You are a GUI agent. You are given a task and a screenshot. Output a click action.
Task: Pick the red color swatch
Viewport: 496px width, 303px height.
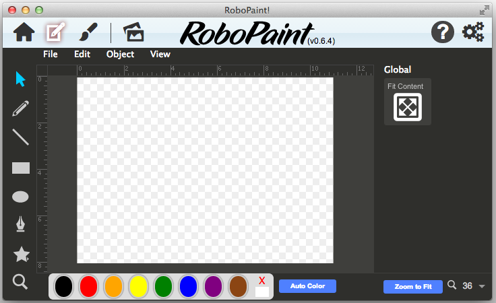[x=88, y=287]
